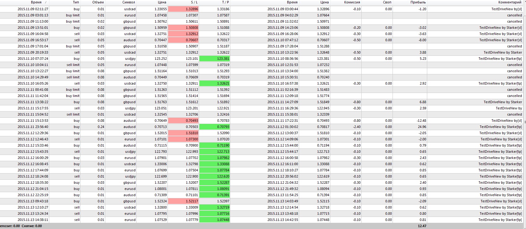The width and height of the screenshot is (526, 229).
Task: Click the profit value 5.23
Action: (423, 59)
